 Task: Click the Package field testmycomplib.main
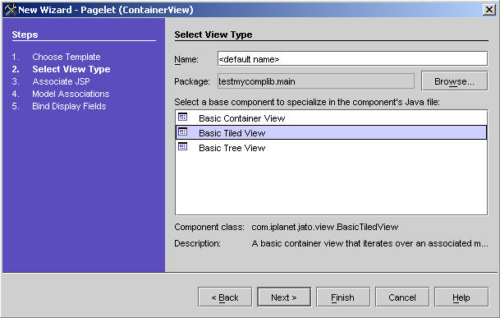(x=316, y=81)
